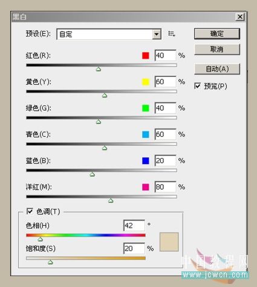Click the 自定 preset combo box

point(109,34)
